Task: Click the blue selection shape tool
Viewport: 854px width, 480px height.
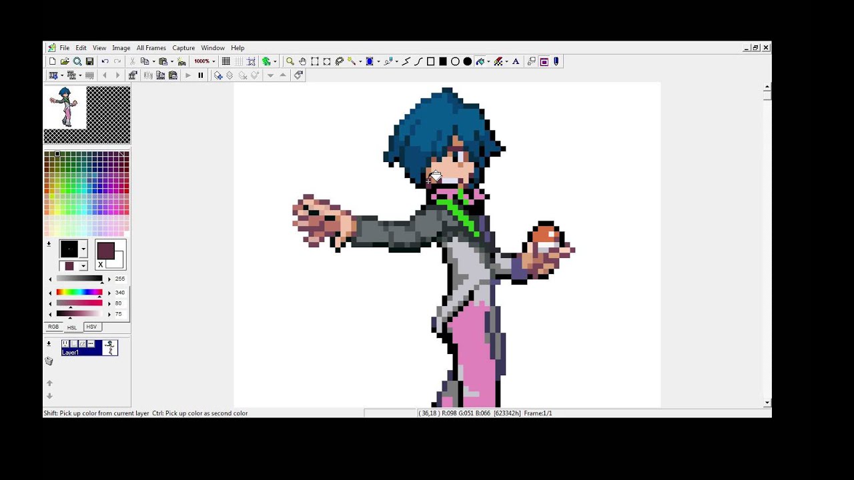Action: point(370,61)
